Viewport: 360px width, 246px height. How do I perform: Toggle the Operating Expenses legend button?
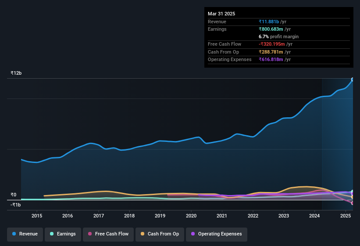tap(217, 234)
